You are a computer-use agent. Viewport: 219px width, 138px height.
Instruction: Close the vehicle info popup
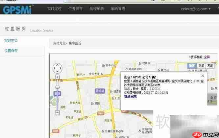[x=203, y=76]
